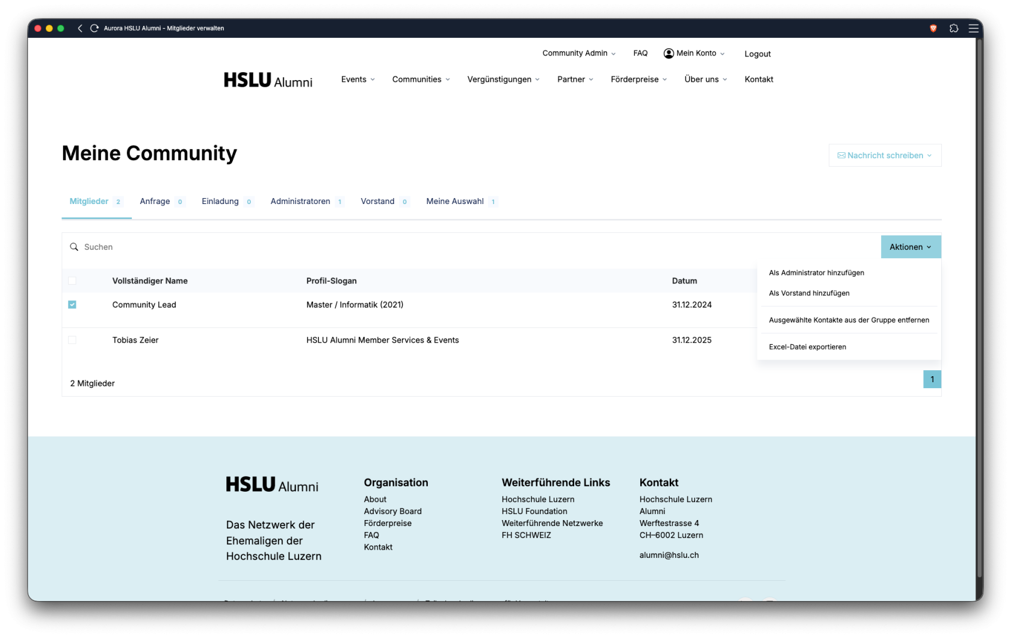Image resolution: width=1011 pixels, height=638 pixels.
Task: Click the alumni@hslu.ch email link
Action: [669, 555]
